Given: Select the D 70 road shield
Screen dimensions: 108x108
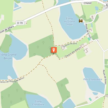Looking at the screenshot, I should click(20, 23).
